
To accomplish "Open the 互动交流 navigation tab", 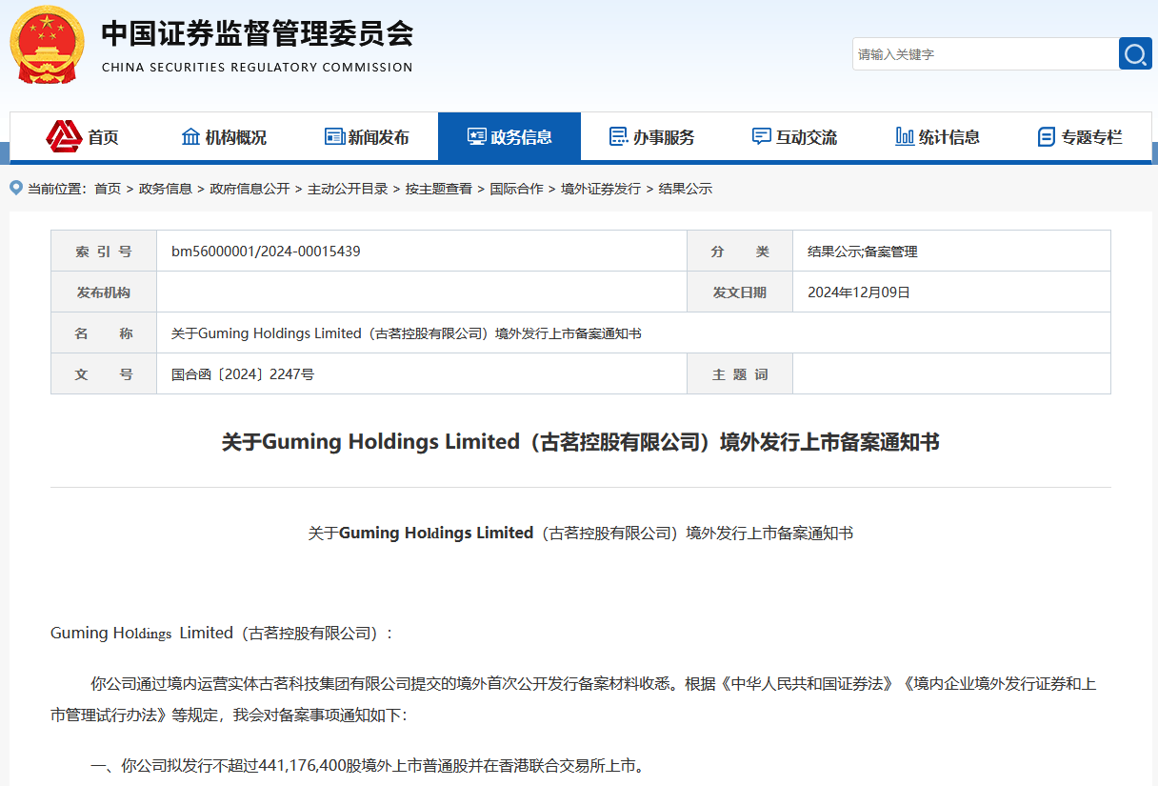I will pos(795,137).
